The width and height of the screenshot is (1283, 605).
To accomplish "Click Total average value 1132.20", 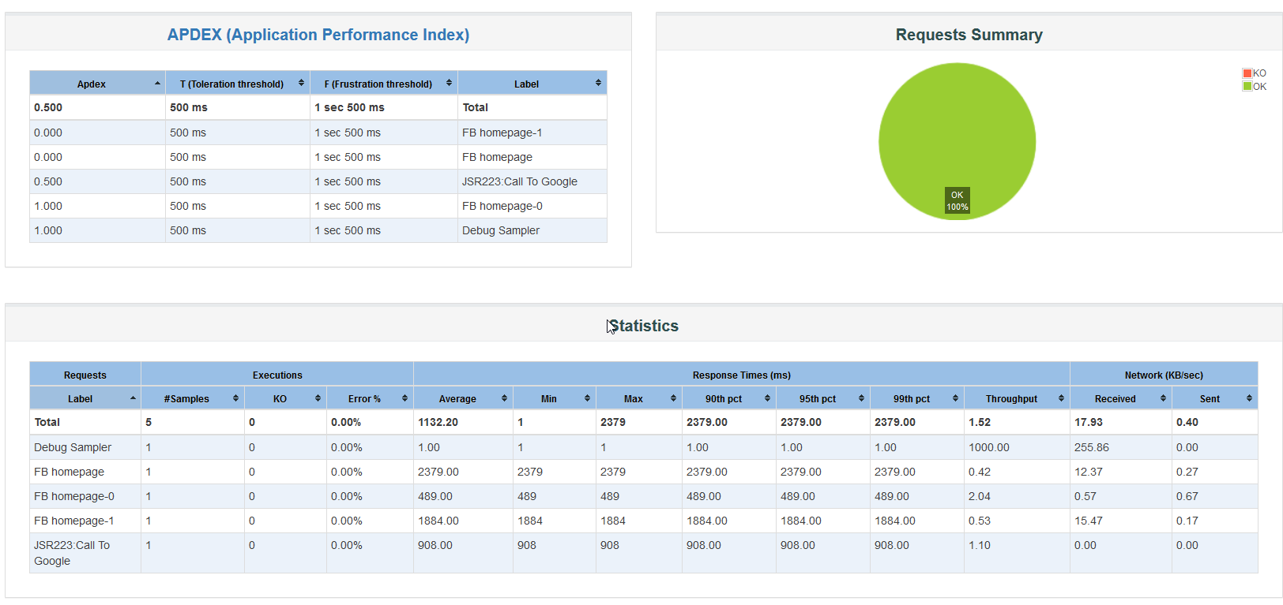I will [438, 422].
